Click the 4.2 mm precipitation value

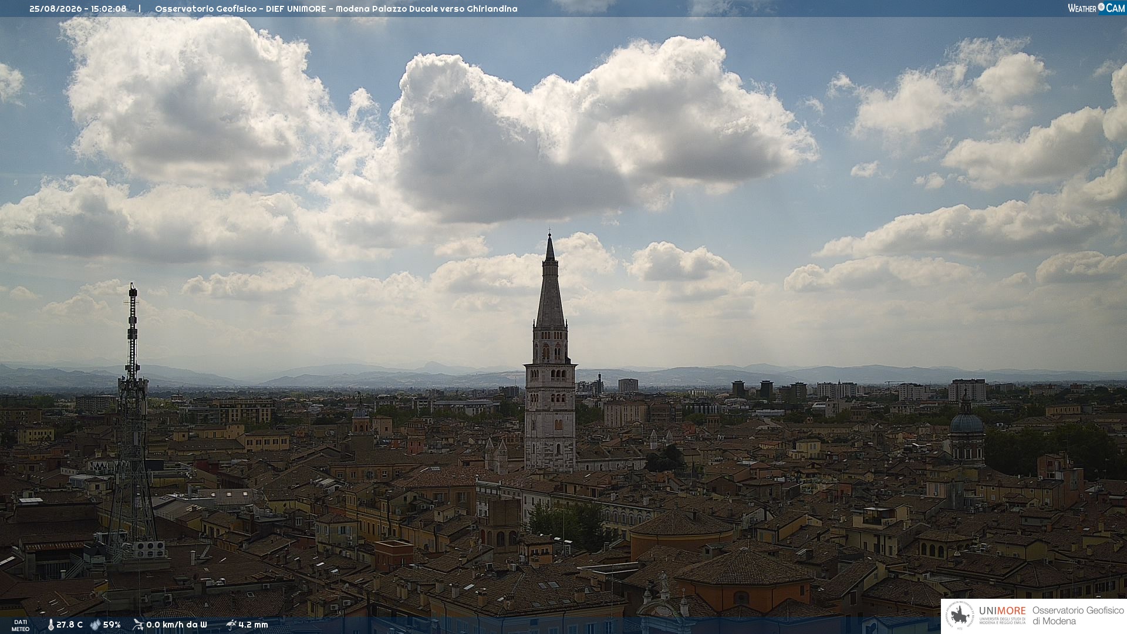[253, 625]
